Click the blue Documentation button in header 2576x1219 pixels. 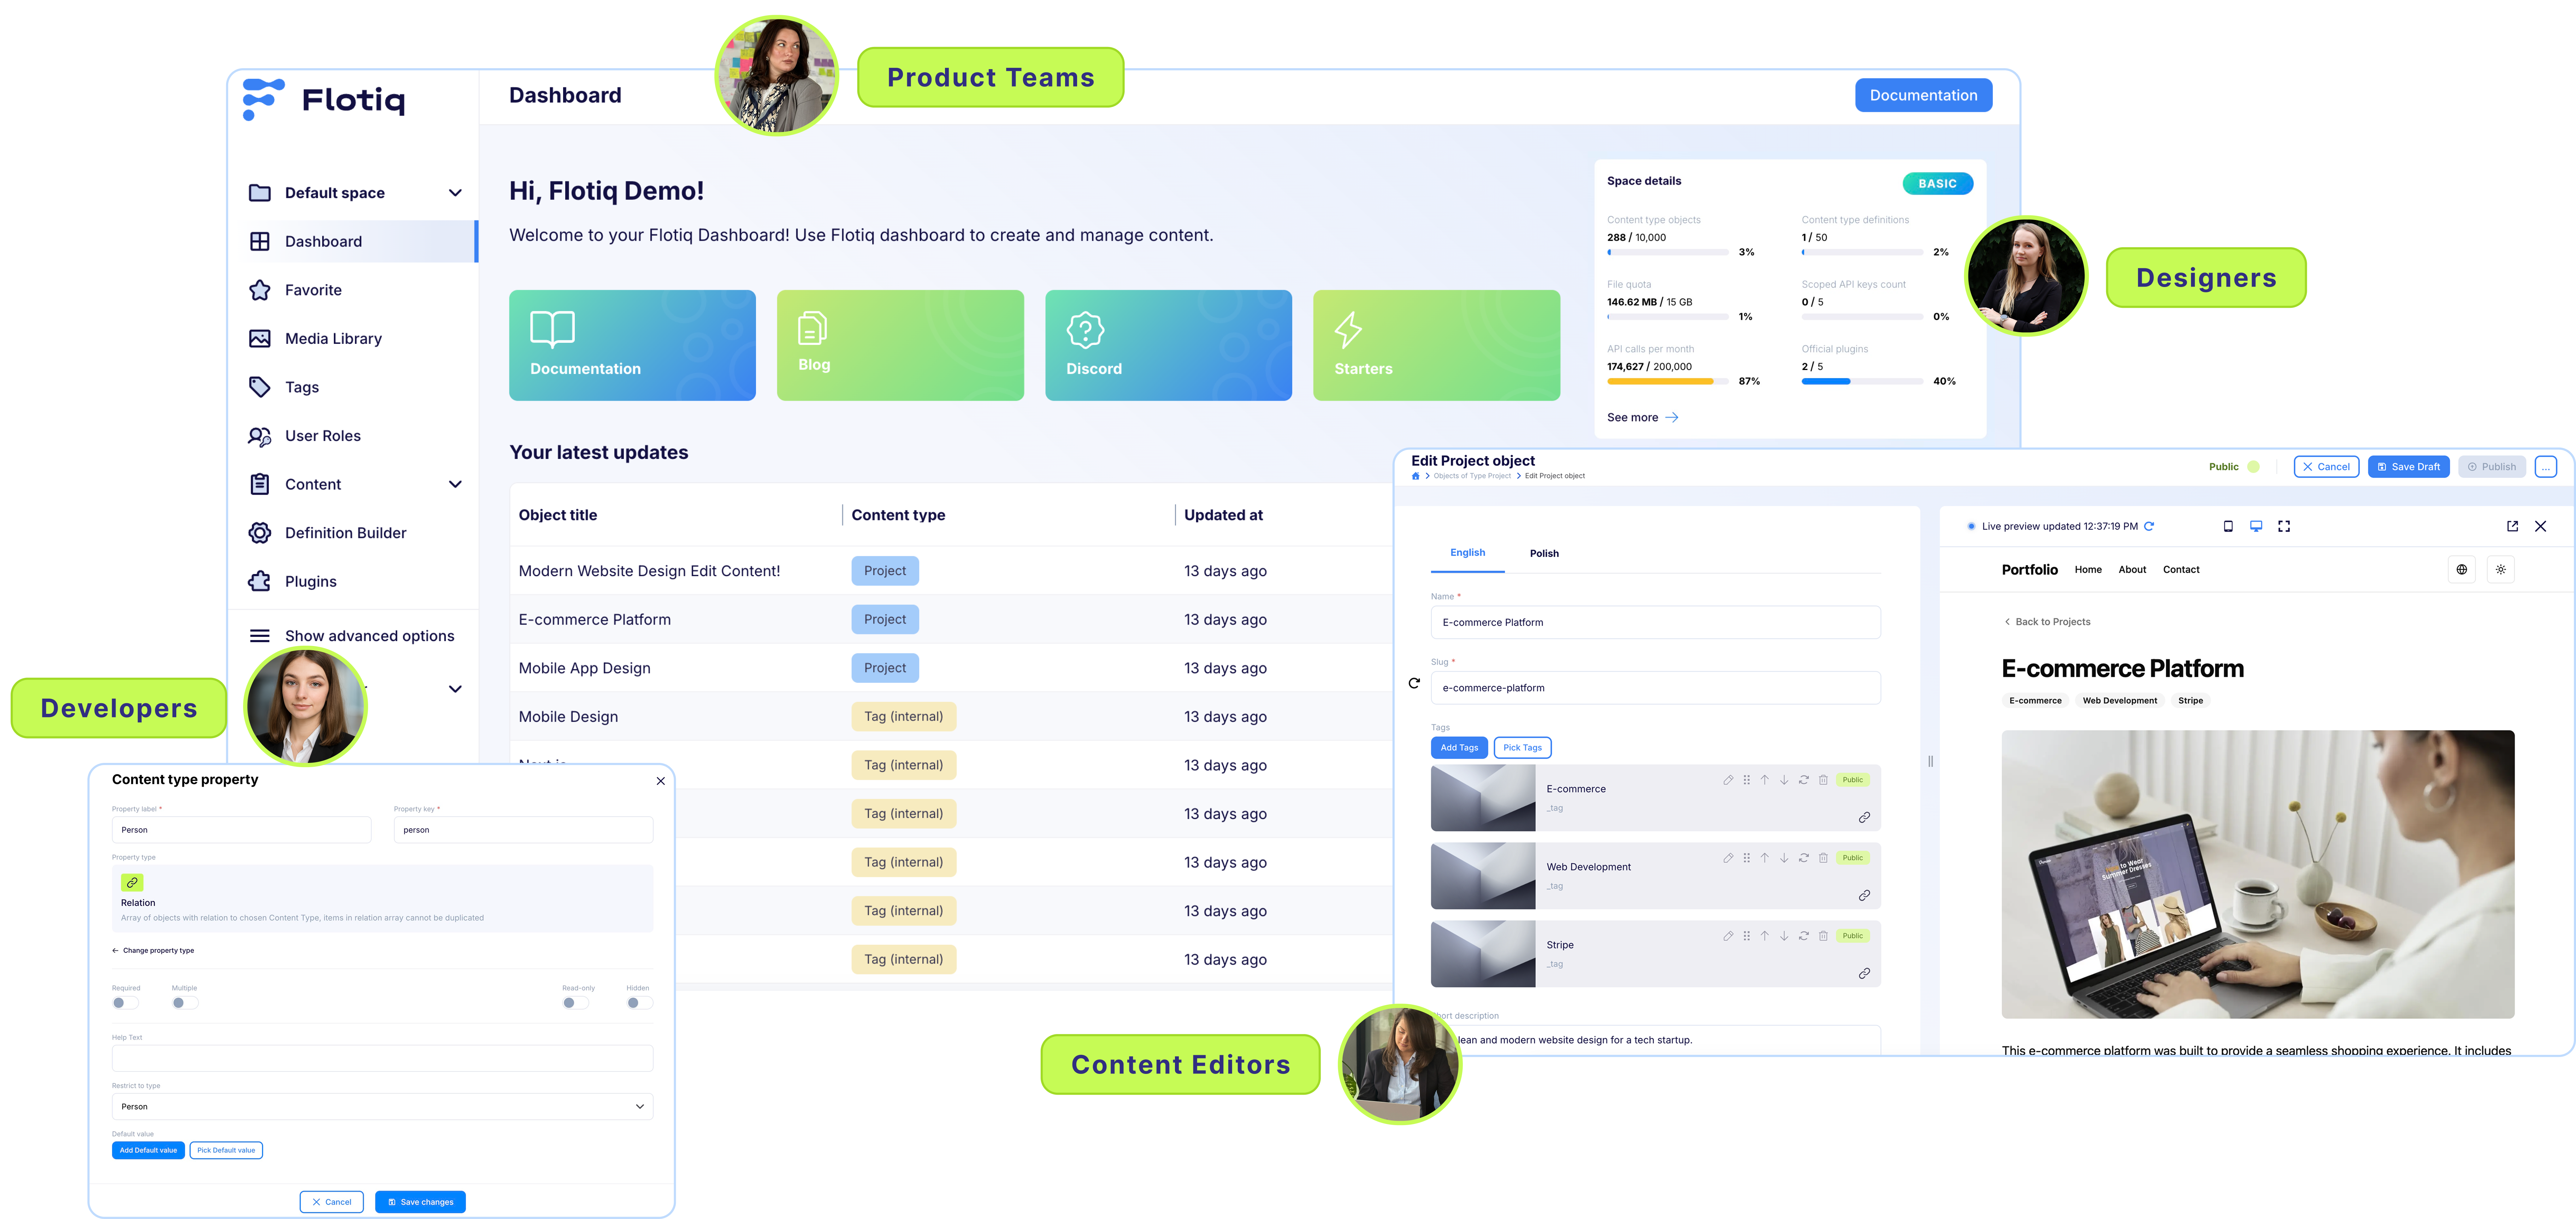[x=1923, y=95]
